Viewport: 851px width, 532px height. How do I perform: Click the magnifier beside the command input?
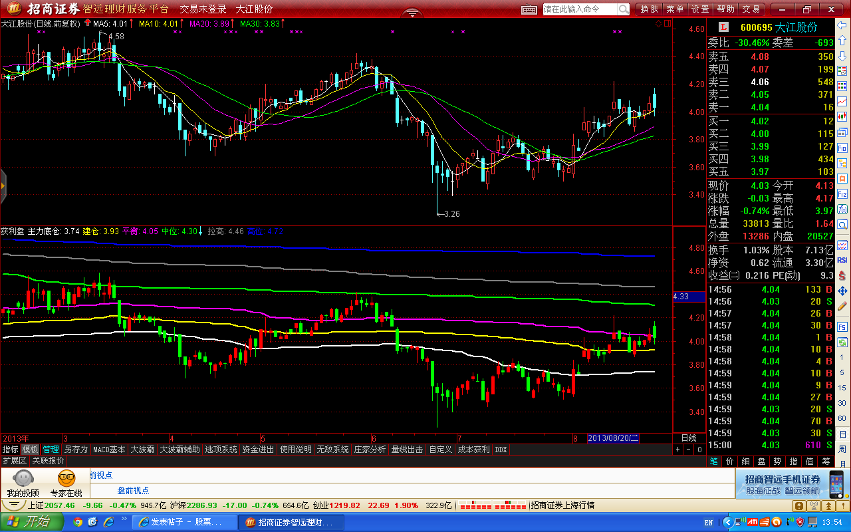[623, 9]
